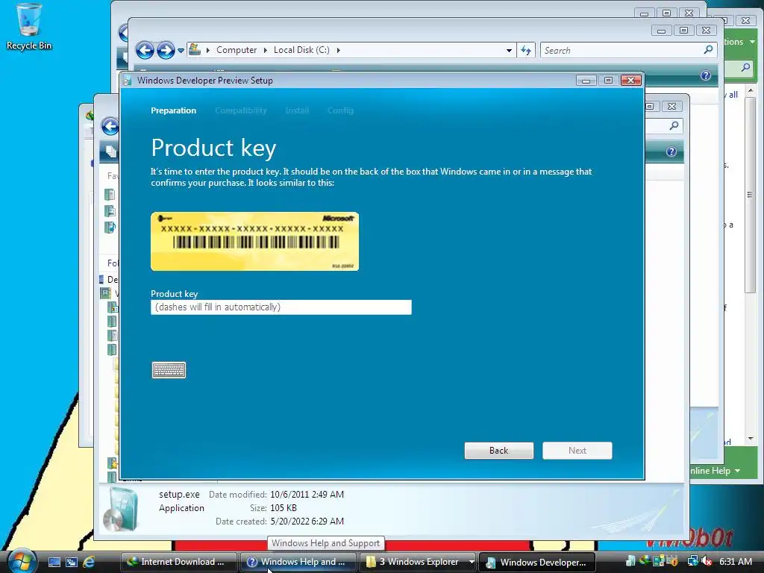
Task: Select the Music favorite link icon
Action: click(x=110, y=227)
